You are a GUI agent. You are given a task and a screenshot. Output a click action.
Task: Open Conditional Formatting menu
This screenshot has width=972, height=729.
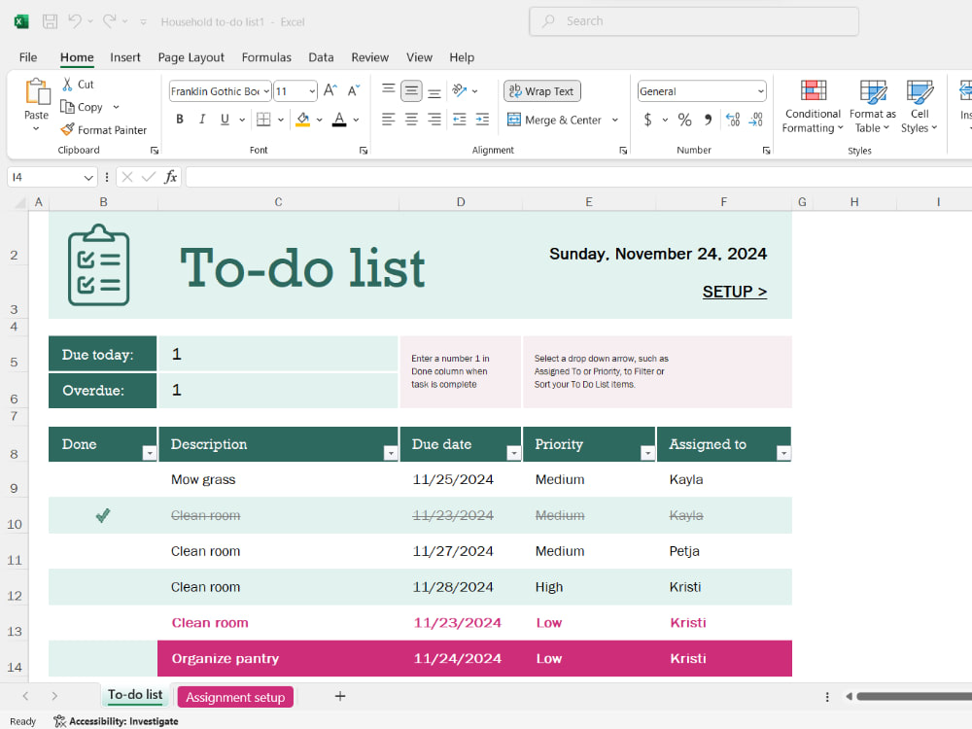[x=813, y=107]
